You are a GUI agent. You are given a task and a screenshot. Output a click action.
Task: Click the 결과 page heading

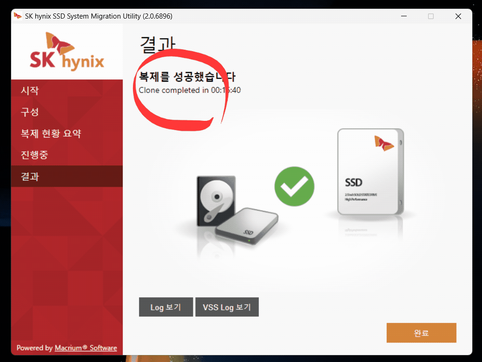point(158,44)
